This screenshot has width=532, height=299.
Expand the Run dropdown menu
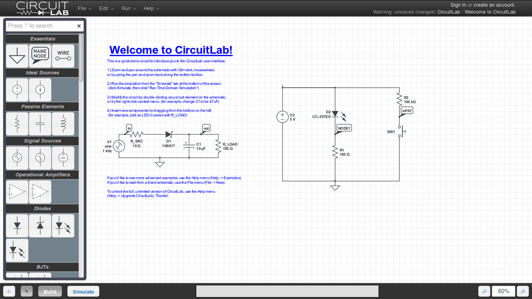[x=128, y=8]
